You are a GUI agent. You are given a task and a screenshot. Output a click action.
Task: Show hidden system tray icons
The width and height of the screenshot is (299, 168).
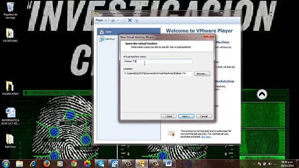coord(254,164)
